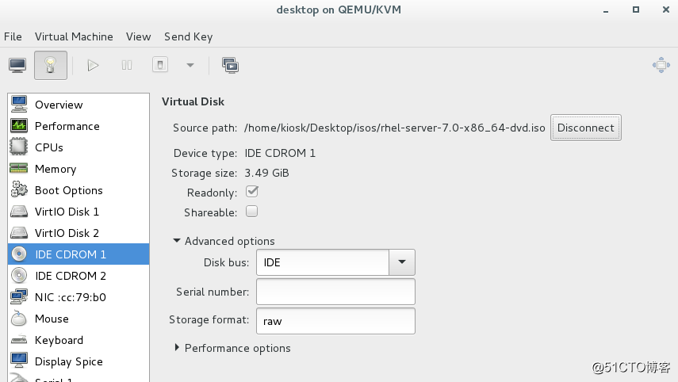
Task: Power on the virtual machine (play icon)
Action: [x=93, y=65]
